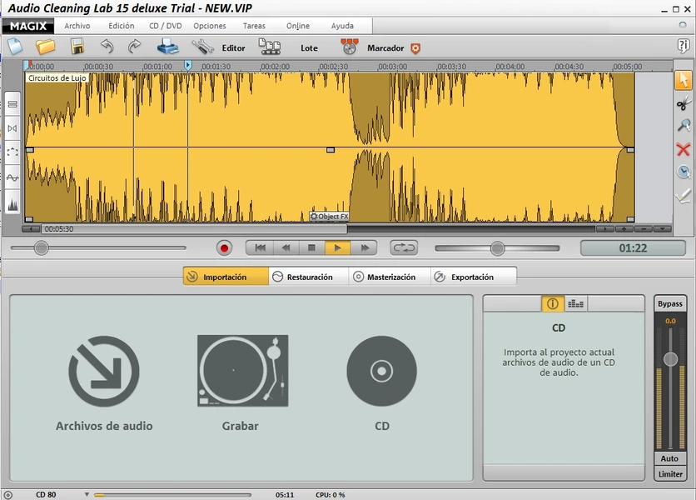Open the Opciones menu

[x=210, y=26]
